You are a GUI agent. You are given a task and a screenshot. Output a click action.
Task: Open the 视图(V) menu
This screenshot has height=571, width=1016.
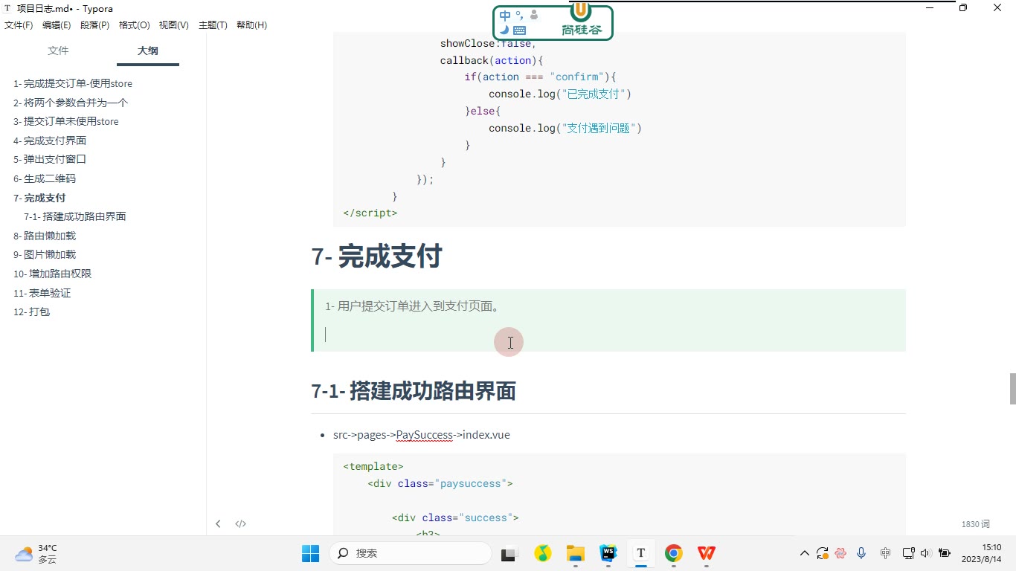point(173,25)
